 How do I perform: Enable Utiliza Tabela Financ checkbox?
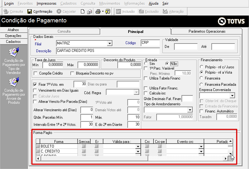(146, 78)
